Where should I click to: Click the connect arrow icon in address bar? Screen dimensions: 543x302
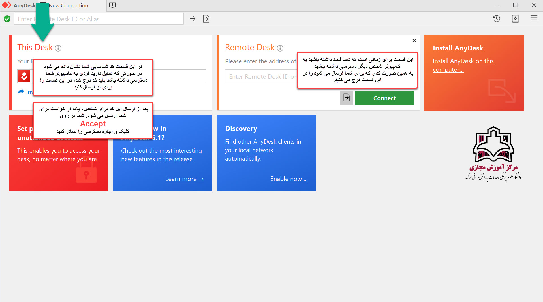(193, 19)
